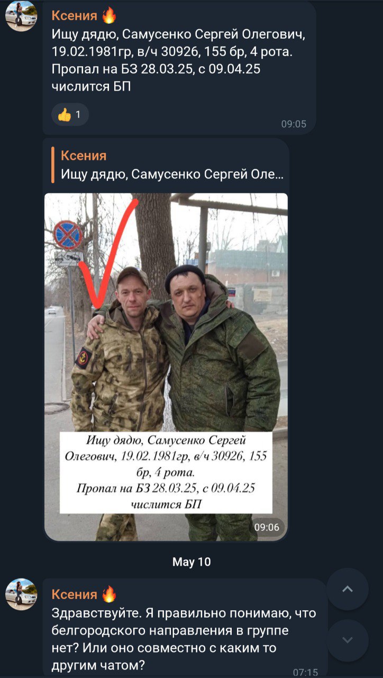Viewport: 383px width, 678px height.
Task: Tap the white caption box inside the photo
Action: tap(166, 472)
